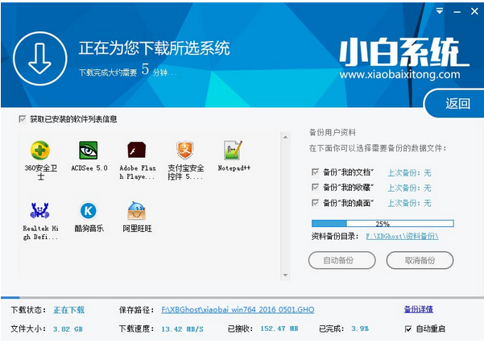Screen dimensions: 484x343
Task: Select the ACDSee 5.0 icon
Action: (x=89, y=151)
